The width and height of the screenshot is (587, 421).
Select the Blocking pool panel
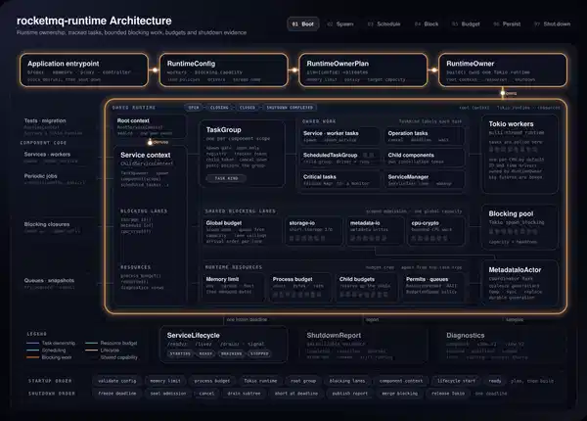[520, 227]
